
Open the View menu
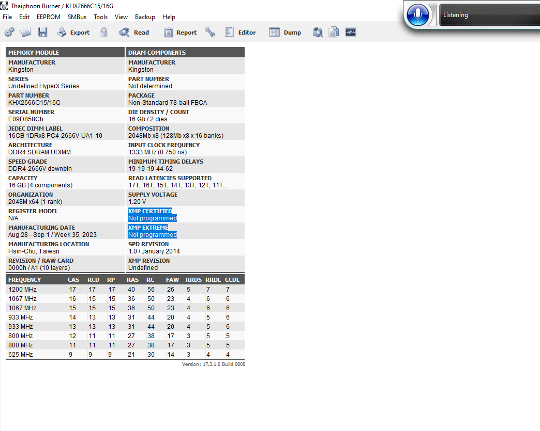(121, 17)
